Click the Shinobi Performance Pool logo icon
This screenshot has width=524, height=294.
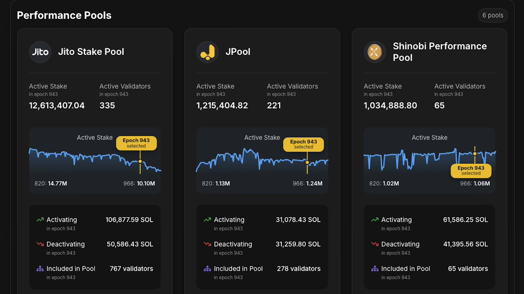click(x=375, y=52)
